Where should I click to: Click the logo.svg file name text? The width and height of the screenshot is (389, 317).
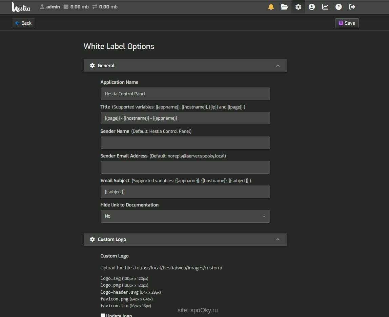111,278
